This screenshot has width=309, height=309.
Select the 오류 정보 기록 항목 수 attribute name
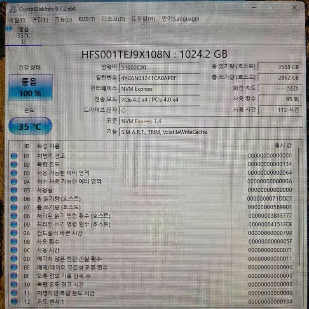pyautogui.click(x=64, y=276)
